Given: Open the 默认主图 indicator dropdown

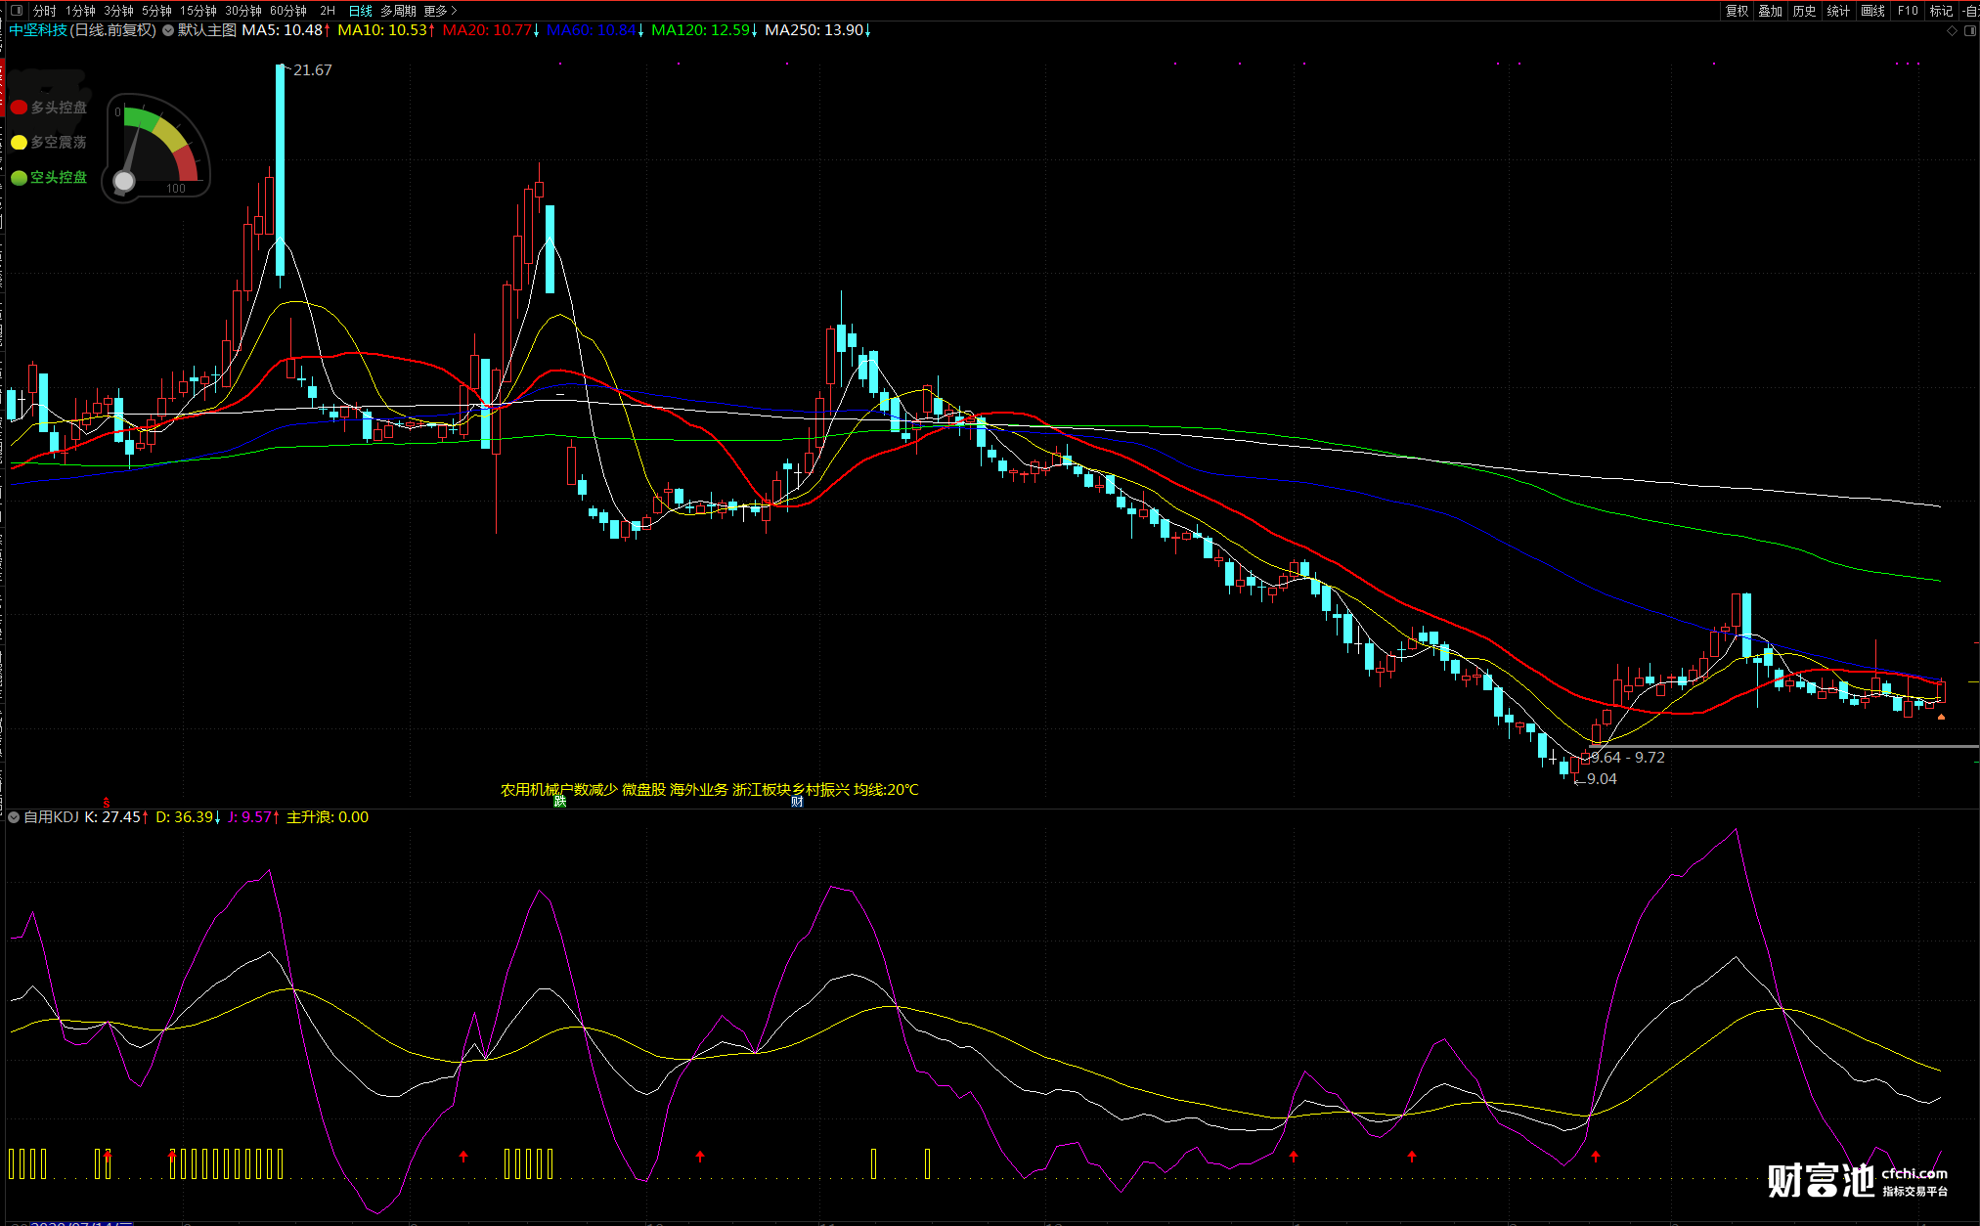Looking at the screenshot, I should pos(168,30).
